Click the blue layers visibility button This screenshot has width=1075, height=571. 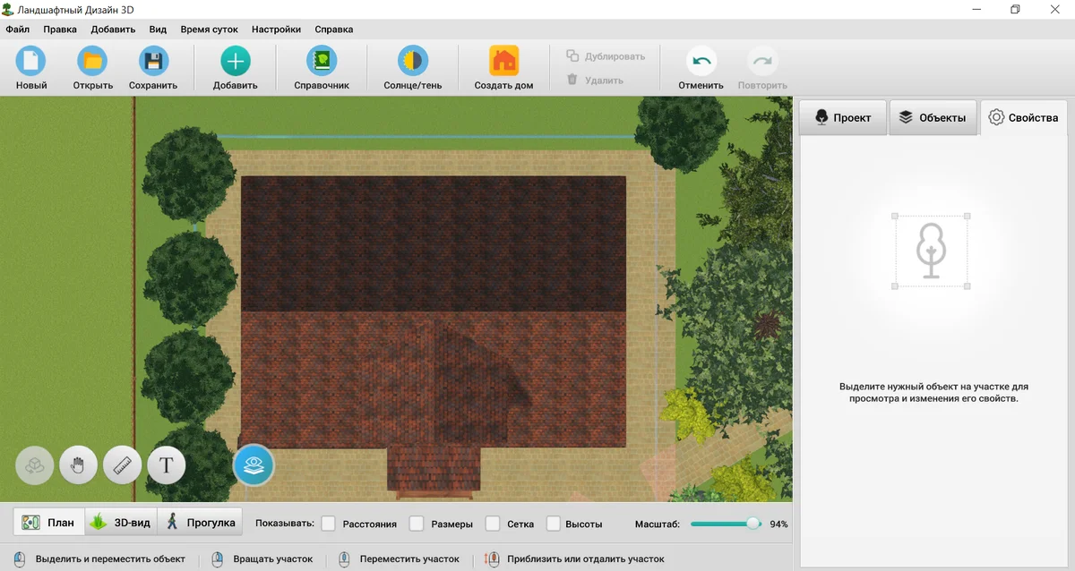coord(254,465)
